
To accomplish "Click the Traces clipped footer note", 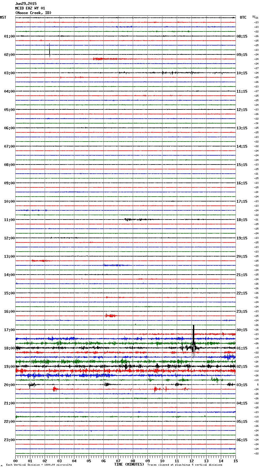I will tap(185, 465).
